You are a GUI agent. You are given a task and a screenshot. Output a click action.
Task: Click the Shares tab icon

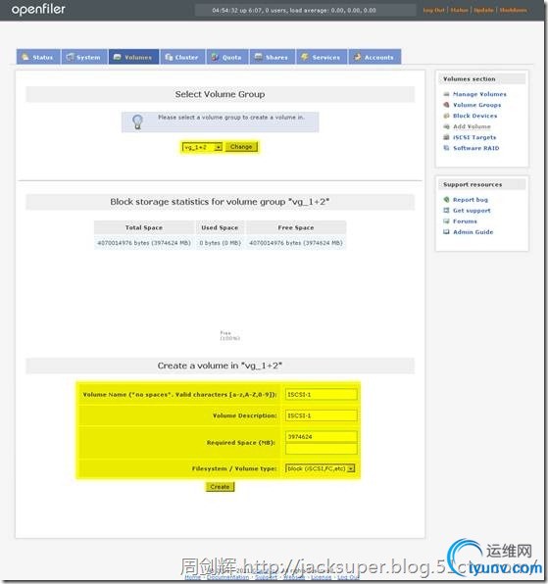258,57
